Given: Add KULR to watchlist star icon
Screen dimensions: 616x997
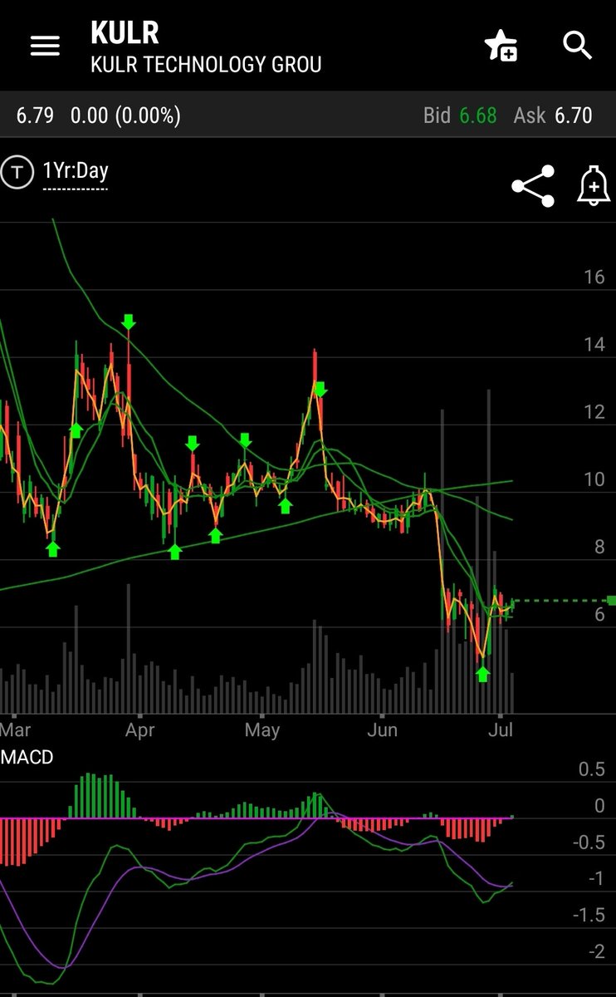Looking at the screenshot, I should (x=501, y=46).
